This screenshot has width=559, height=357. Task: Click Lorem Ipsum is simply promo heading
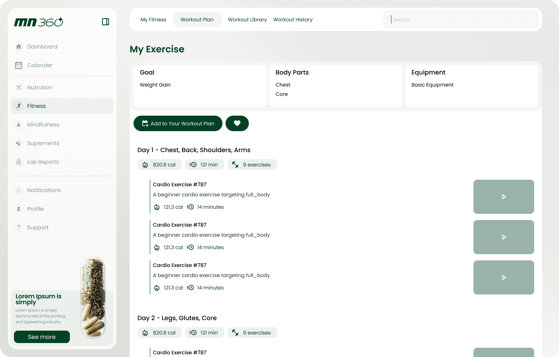38,299
